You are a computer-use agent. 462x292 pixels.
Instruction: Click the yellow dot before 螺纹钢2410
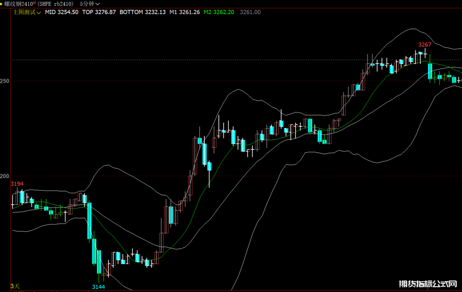point(1,4)
